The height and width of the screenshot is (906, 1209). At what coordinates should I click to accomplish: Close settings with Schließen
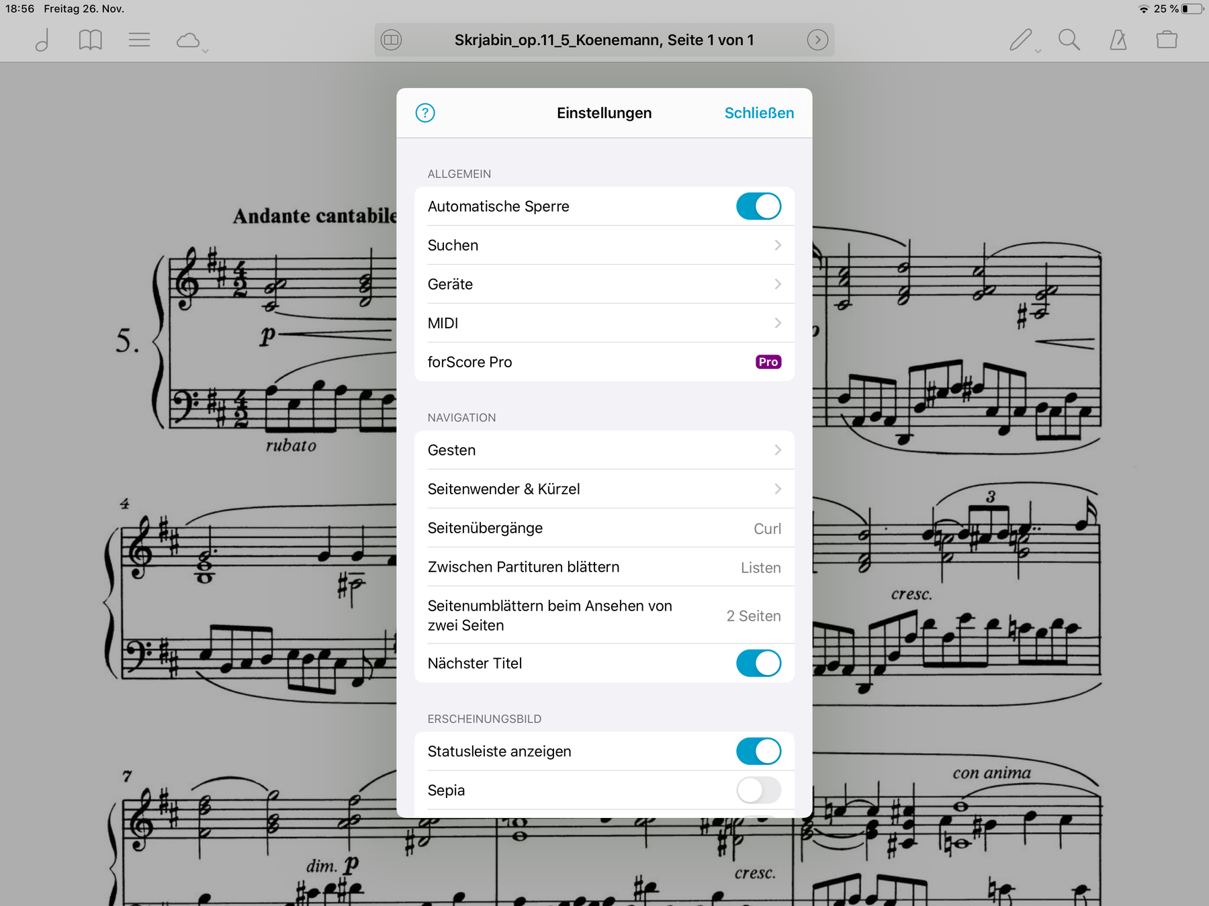(x=759, y=113)
